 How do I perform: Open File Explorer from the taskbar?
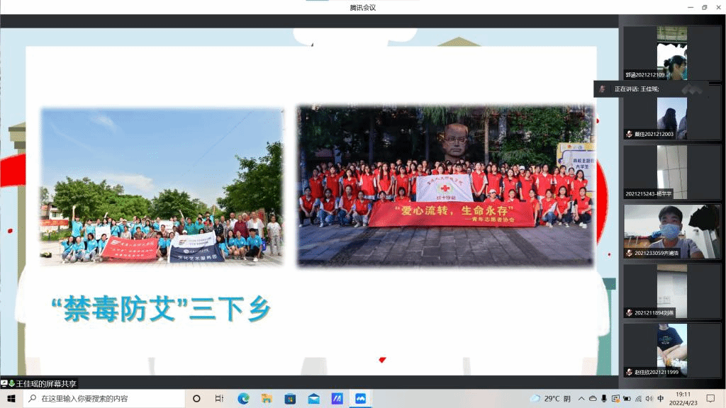(x=267, y=399)
